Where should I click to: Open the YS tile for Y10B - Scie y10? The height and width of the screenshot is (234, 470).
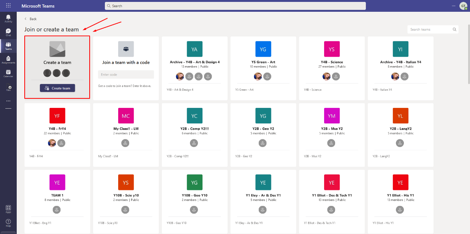tap(126, 182)
